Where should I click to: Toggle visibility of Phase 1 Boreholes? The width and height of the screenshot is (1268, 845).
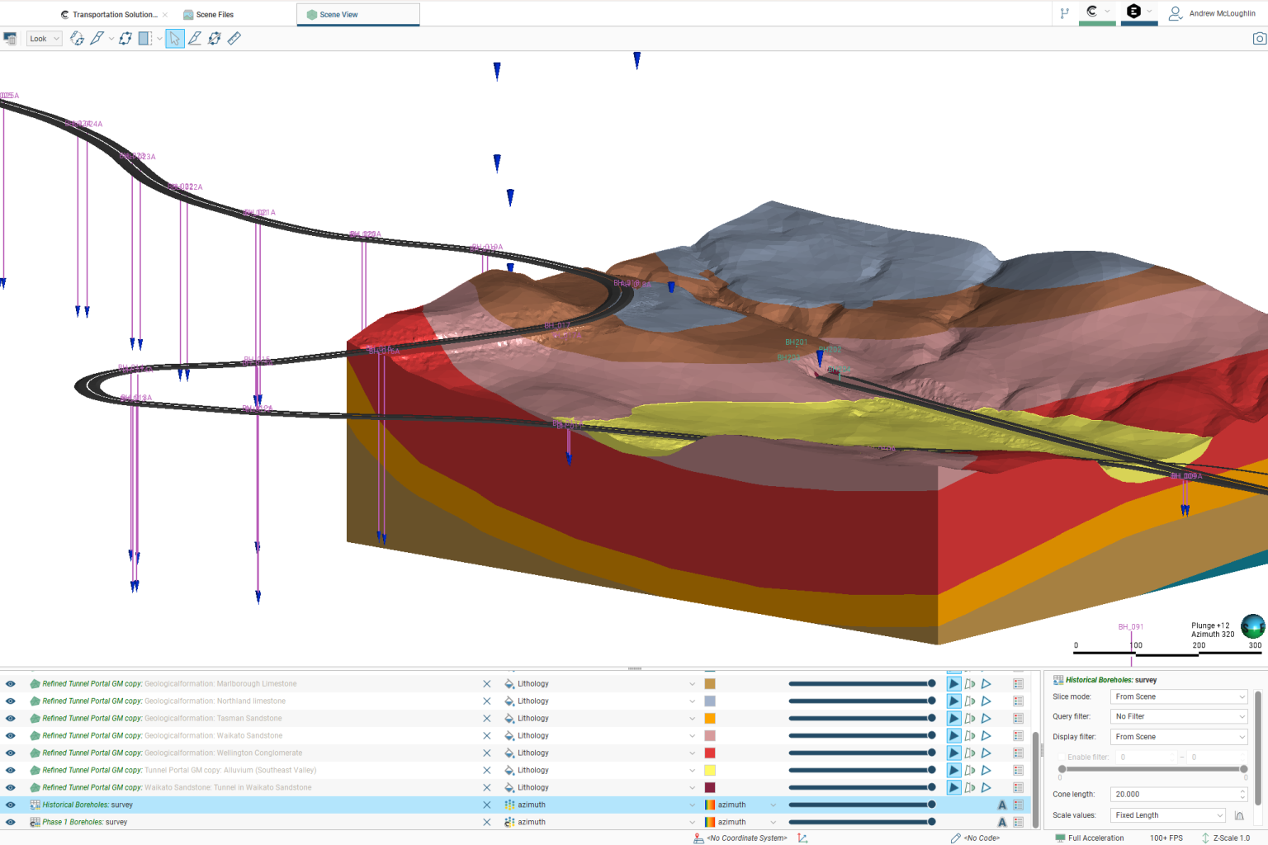point(10,821)
